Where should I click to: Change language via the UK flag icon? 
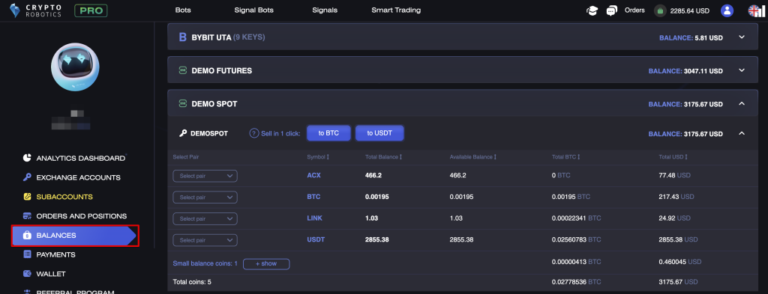pyautogui.click(x=754, y=10)
